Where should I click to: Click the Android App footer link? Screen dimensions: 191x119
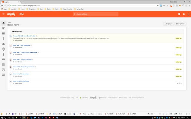pyautogui.click(x=84, y=98)
